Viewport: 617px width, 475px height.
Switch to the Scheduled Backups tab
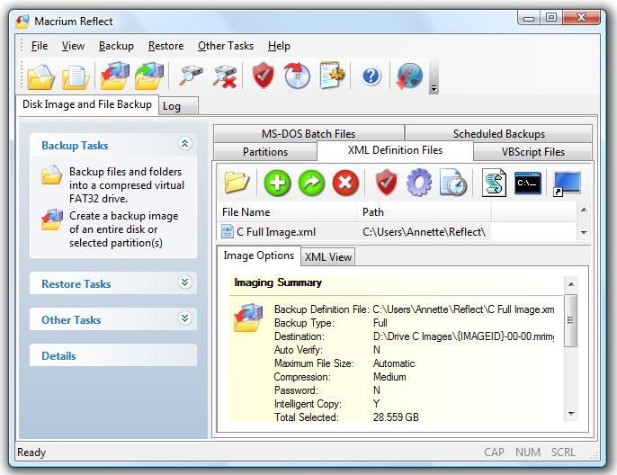(x=498, y=134)
